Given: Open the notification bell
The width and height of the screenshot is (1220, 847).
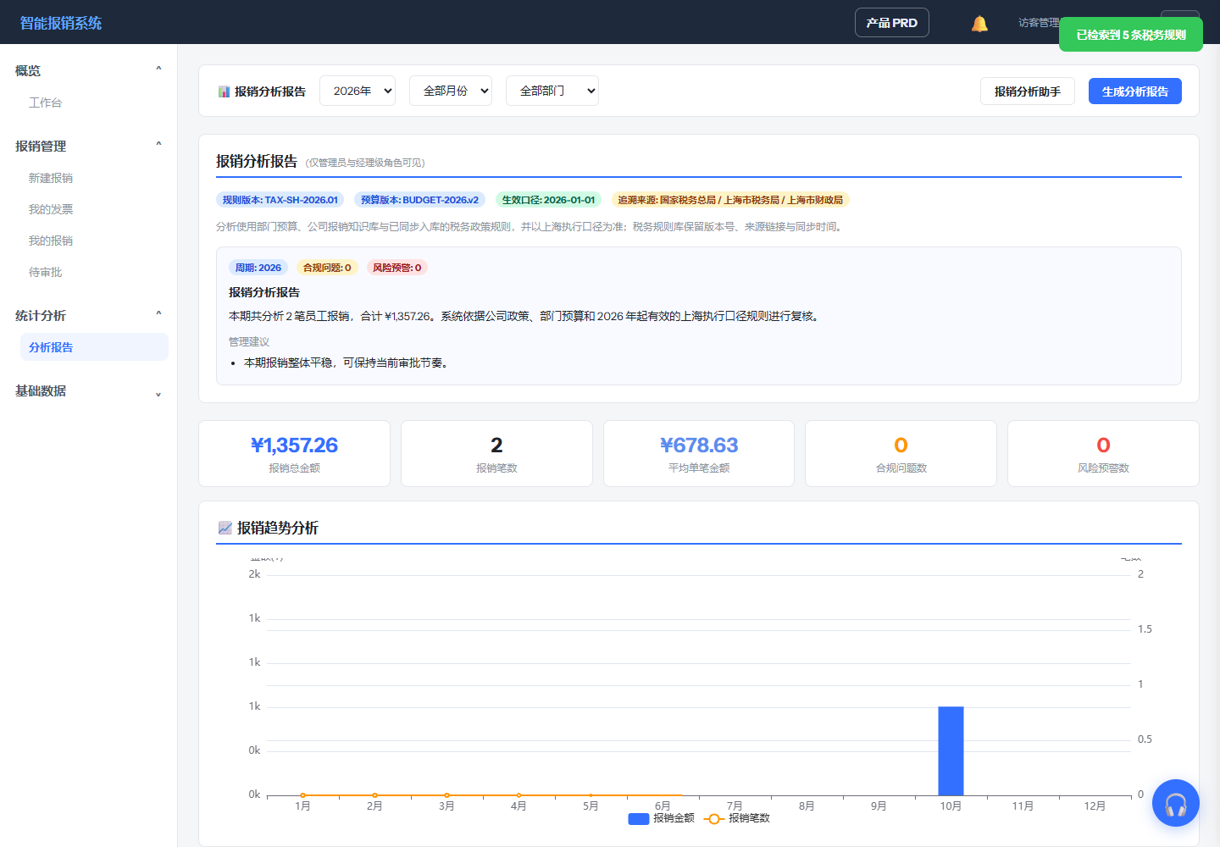Looking at the screenshot, I should [x=979, y=24].
